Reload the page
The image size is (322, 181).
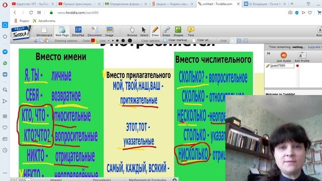pyautogui.click(x=31, y=13)
